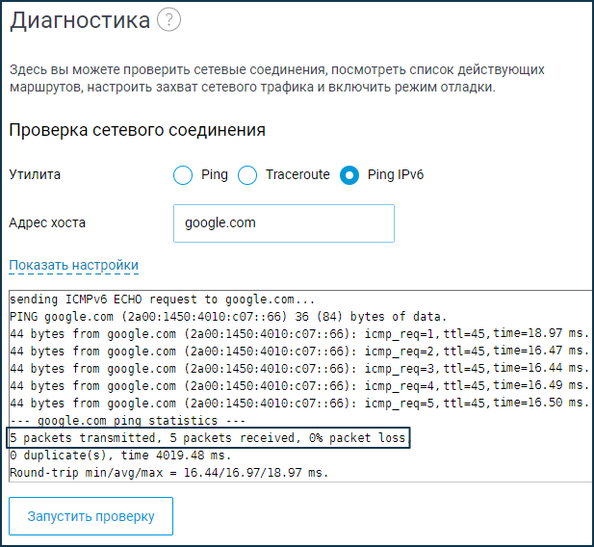
Task: Click the Утилита label
Action: (35, 174)
